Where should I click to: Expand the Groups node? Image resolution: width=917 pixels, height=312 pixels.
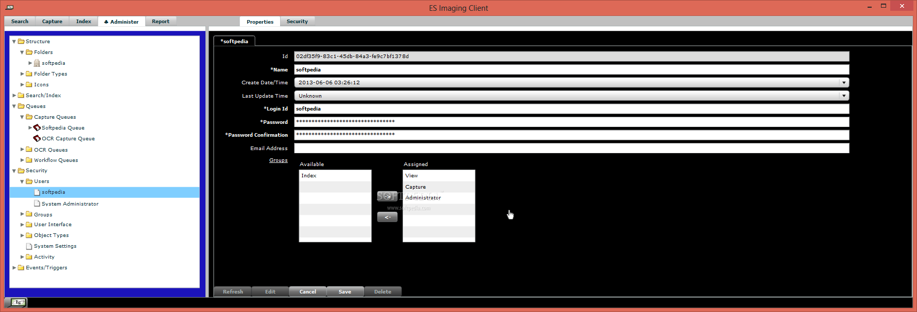click(x=22, y=214)
